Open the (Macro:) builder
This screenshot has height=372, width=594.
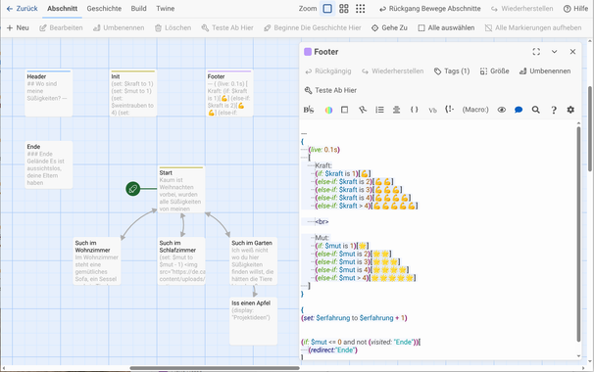click(475, 110)
